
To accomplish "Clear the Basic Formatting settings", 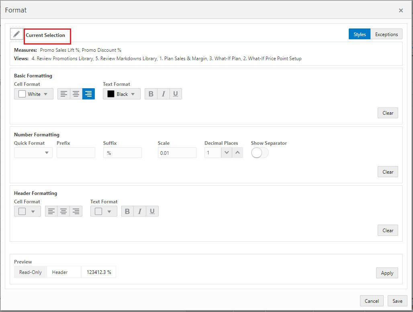I will point(388,113).
